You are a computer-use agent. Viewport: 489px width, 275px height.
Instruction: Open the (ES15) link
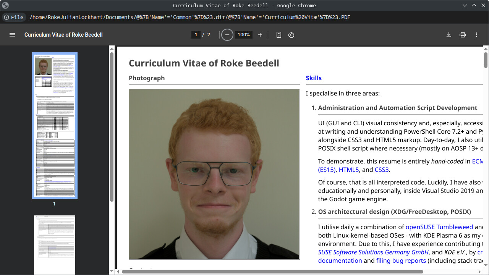pos(327,170)
